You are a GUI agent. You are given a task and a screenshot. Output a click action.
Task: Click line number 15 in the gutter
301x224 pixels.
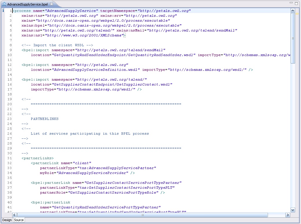point(10,79)
